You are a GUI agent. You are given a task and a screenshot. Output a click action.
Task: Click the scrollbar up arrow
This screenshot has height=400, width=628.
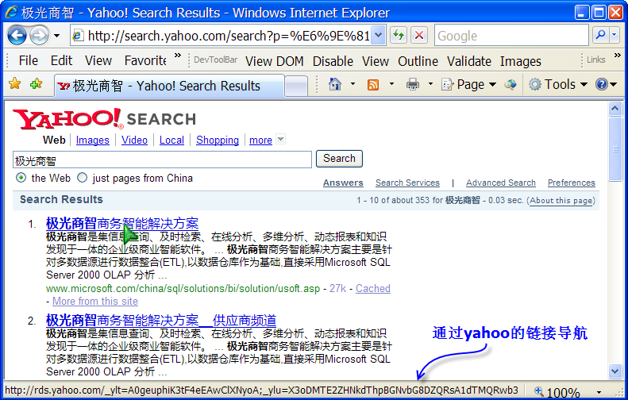[x=615, y=109]
